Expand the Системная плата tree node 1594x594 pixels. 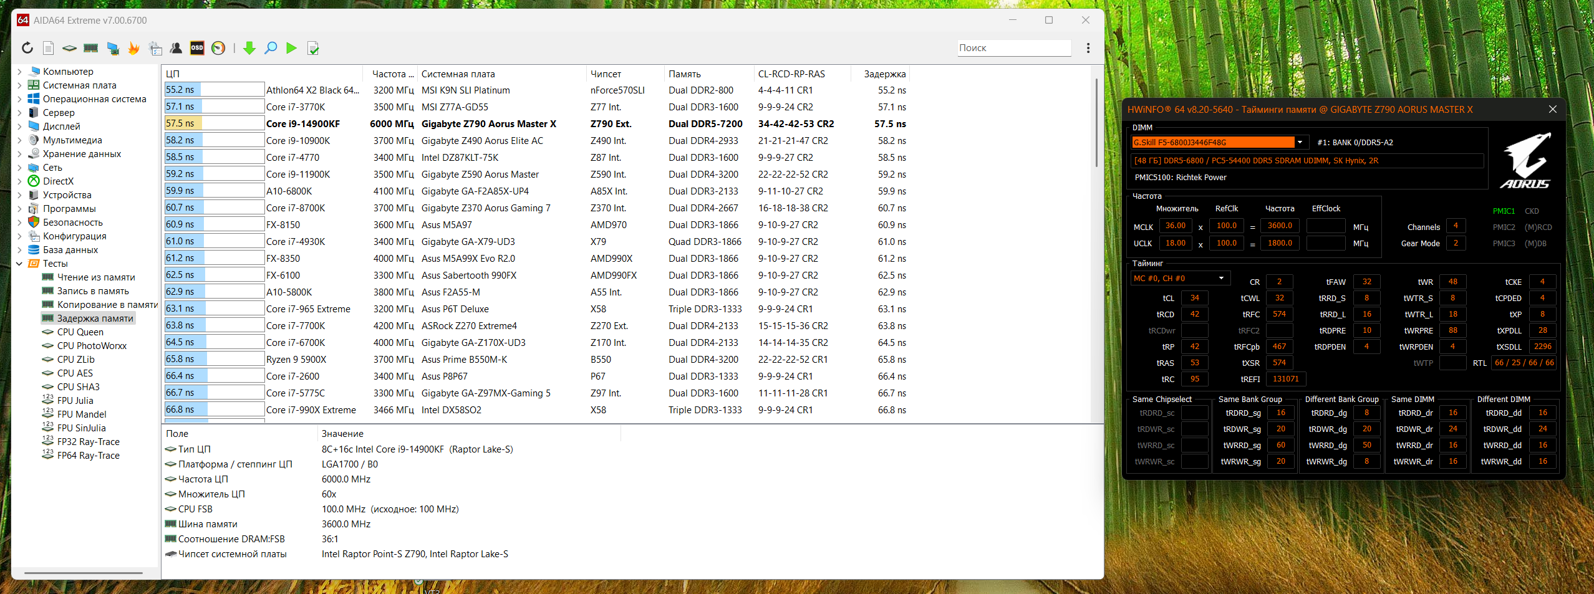coord(19,85)
